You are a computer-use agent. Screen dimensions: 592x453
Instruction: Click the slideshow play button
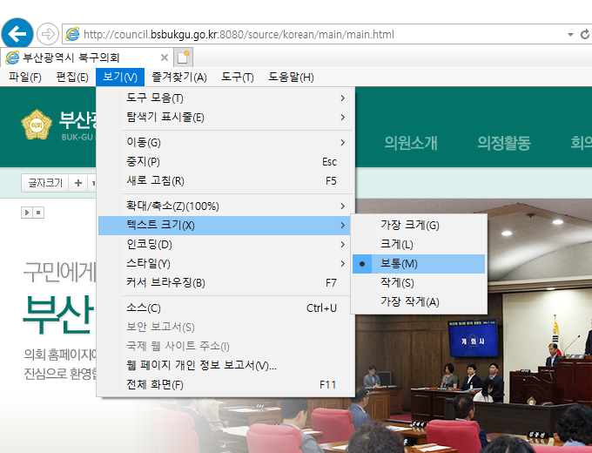(x=27, y=213)
